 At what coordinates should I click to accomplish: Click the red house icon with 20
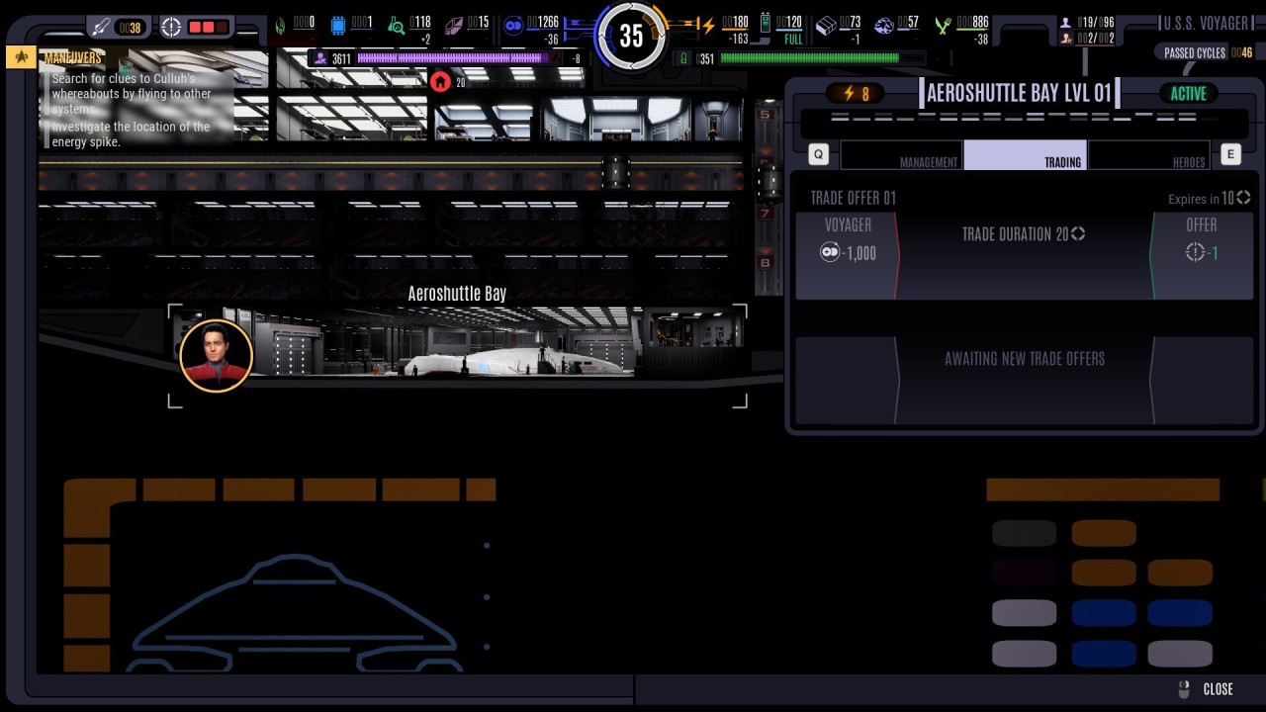coord(440,82)
